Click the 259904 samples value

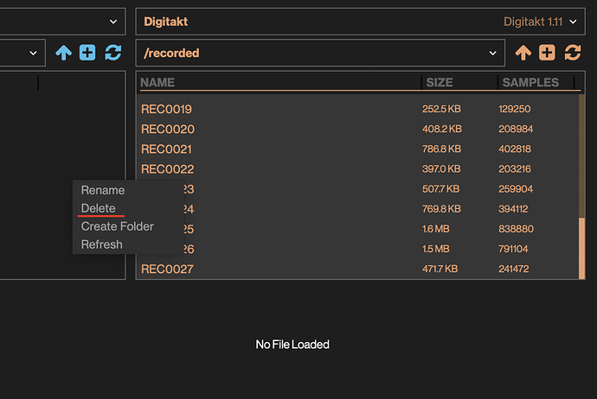[x=516, y=189]
